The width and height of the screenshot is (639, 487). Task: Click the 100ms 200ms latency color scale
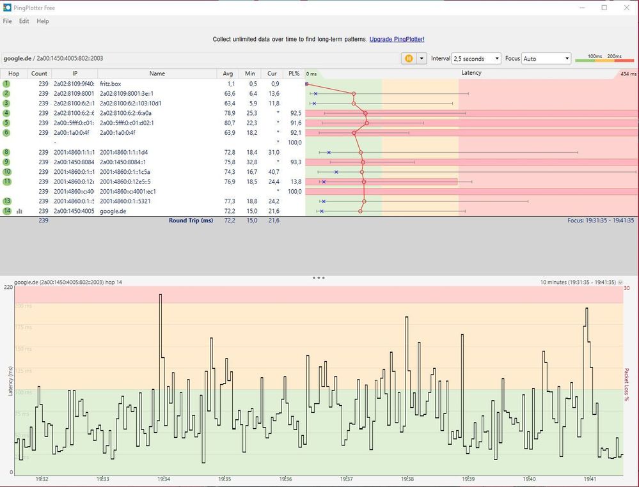pyautogui.click(x=604, y=58)
